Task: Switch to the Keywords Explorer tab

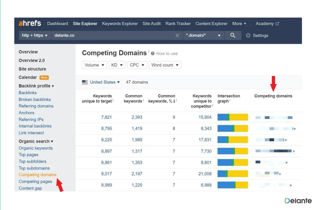Action: point(120,23)
